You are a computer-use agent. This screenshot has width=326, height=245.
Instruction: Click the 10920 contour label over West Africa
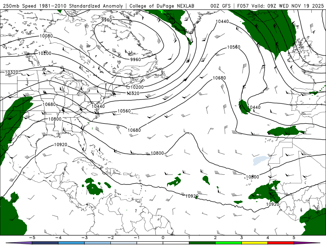coord(273,205)
